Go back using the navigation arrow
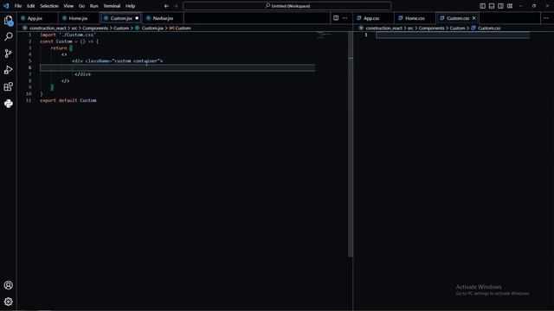The height and width of the screenshot is (311, 554). pyautogui.click(x=166, y=6)
